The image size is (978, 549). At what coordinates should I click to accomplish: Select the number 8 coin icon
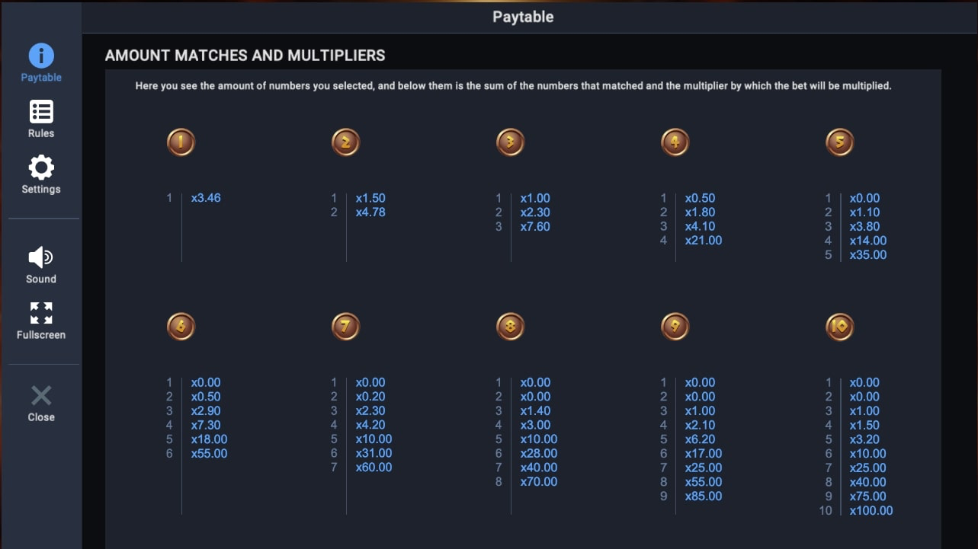510,326
